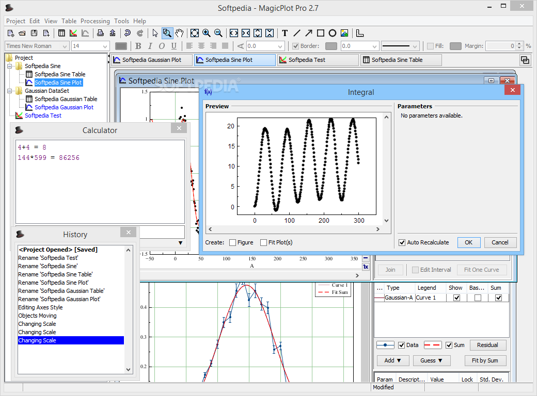Cancel the Integral dialog
Viewport: 537px width, 396px height.
coord(500,242)
